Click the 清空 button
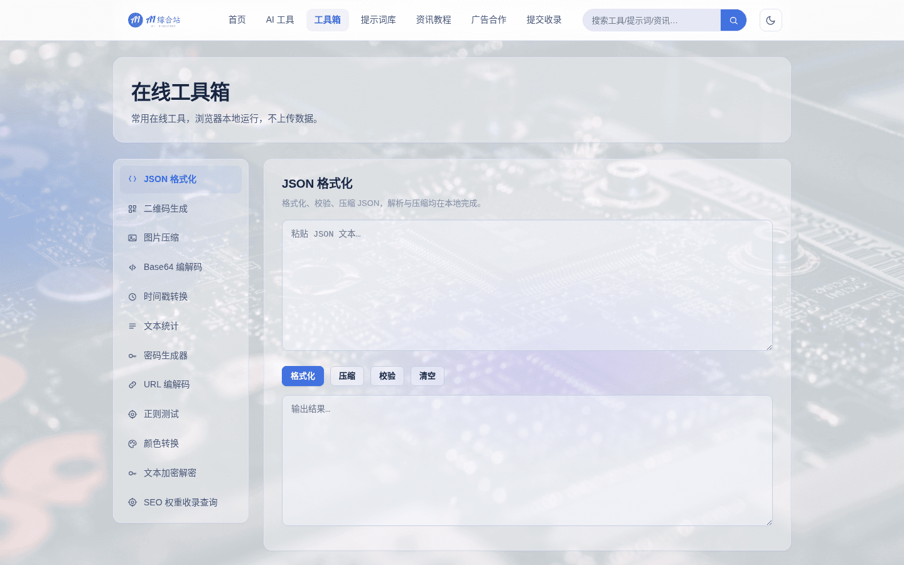 point(428,376)
